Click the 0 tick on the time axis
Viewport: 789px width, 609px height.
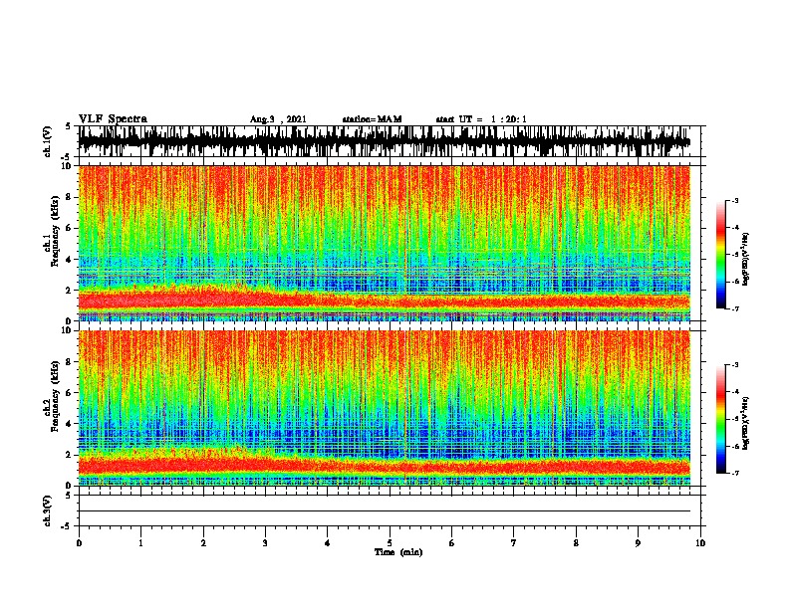(79, 543)
